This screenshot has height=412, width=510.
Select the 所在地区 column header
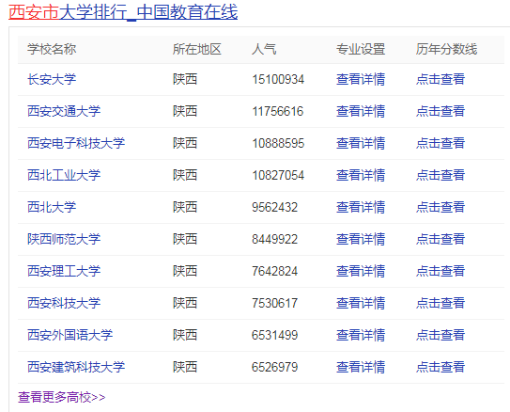click(x=197, y=49)
